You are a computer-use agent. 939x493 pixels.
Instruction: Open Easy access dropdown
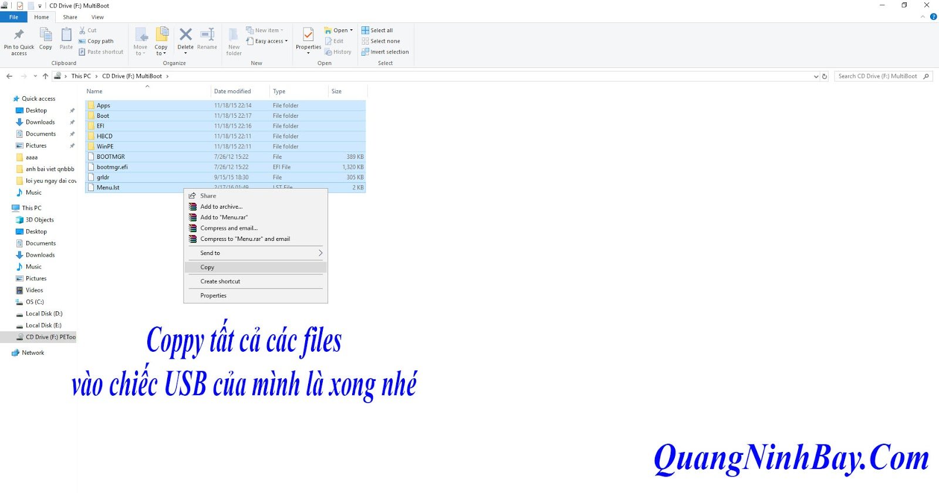click(267, 41)
